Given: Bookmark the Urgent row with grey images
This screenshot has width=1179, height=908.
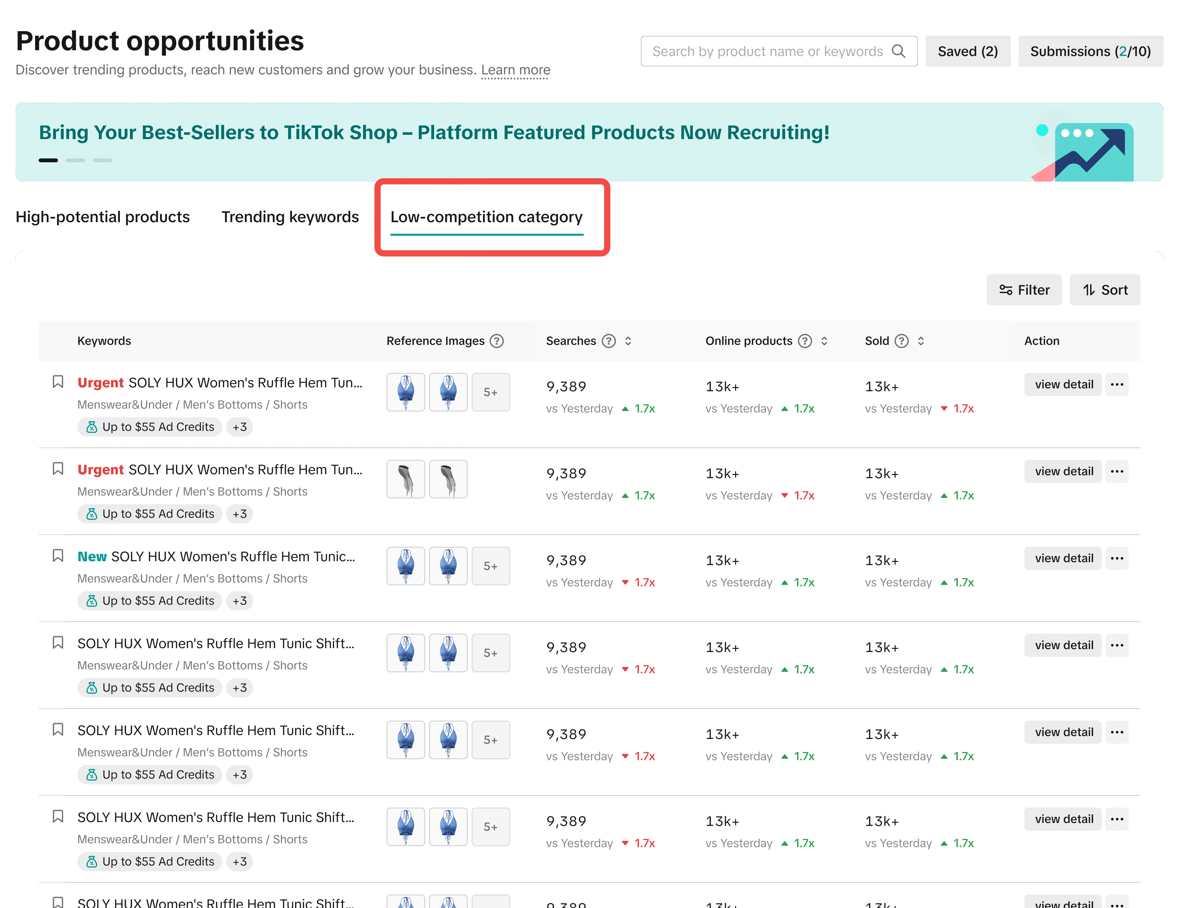Looking at the screenshot, I should [58, 469].
